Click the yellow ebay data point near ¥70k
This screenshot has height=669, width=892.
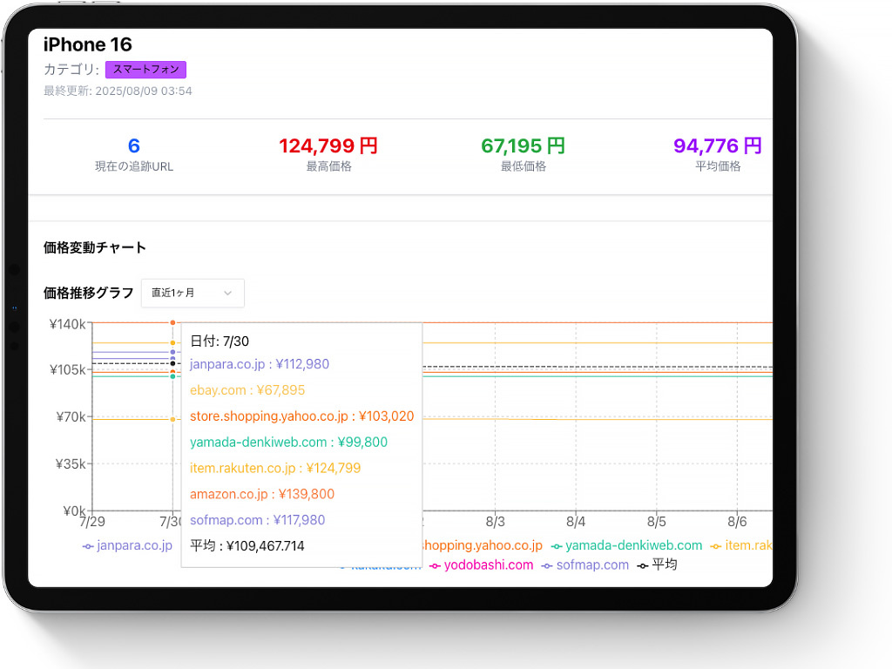click(172, 419)
